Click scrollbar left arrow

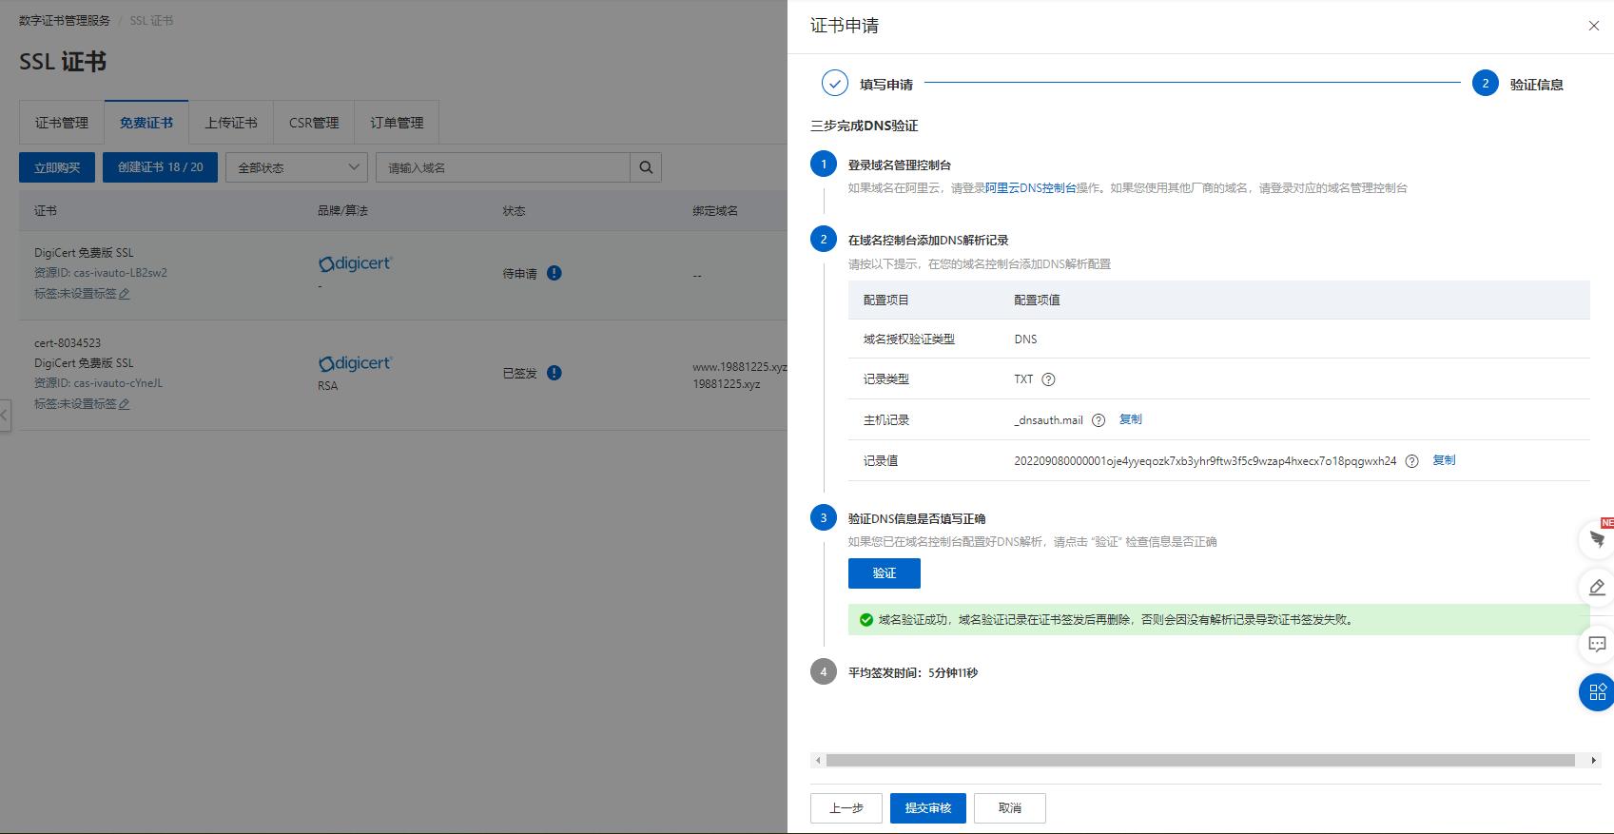[x=818, y=761]
